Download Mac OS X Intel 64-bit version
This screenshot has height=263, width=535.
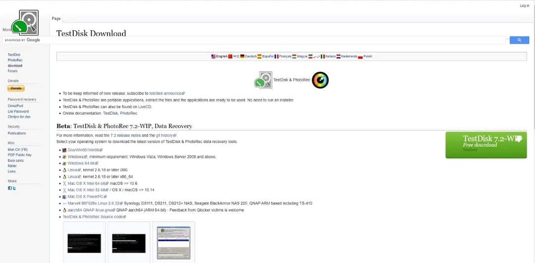coord(88,183)
